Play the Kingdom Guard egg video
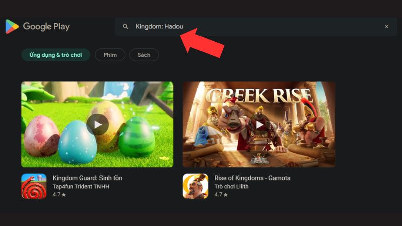 click(97, 125)
